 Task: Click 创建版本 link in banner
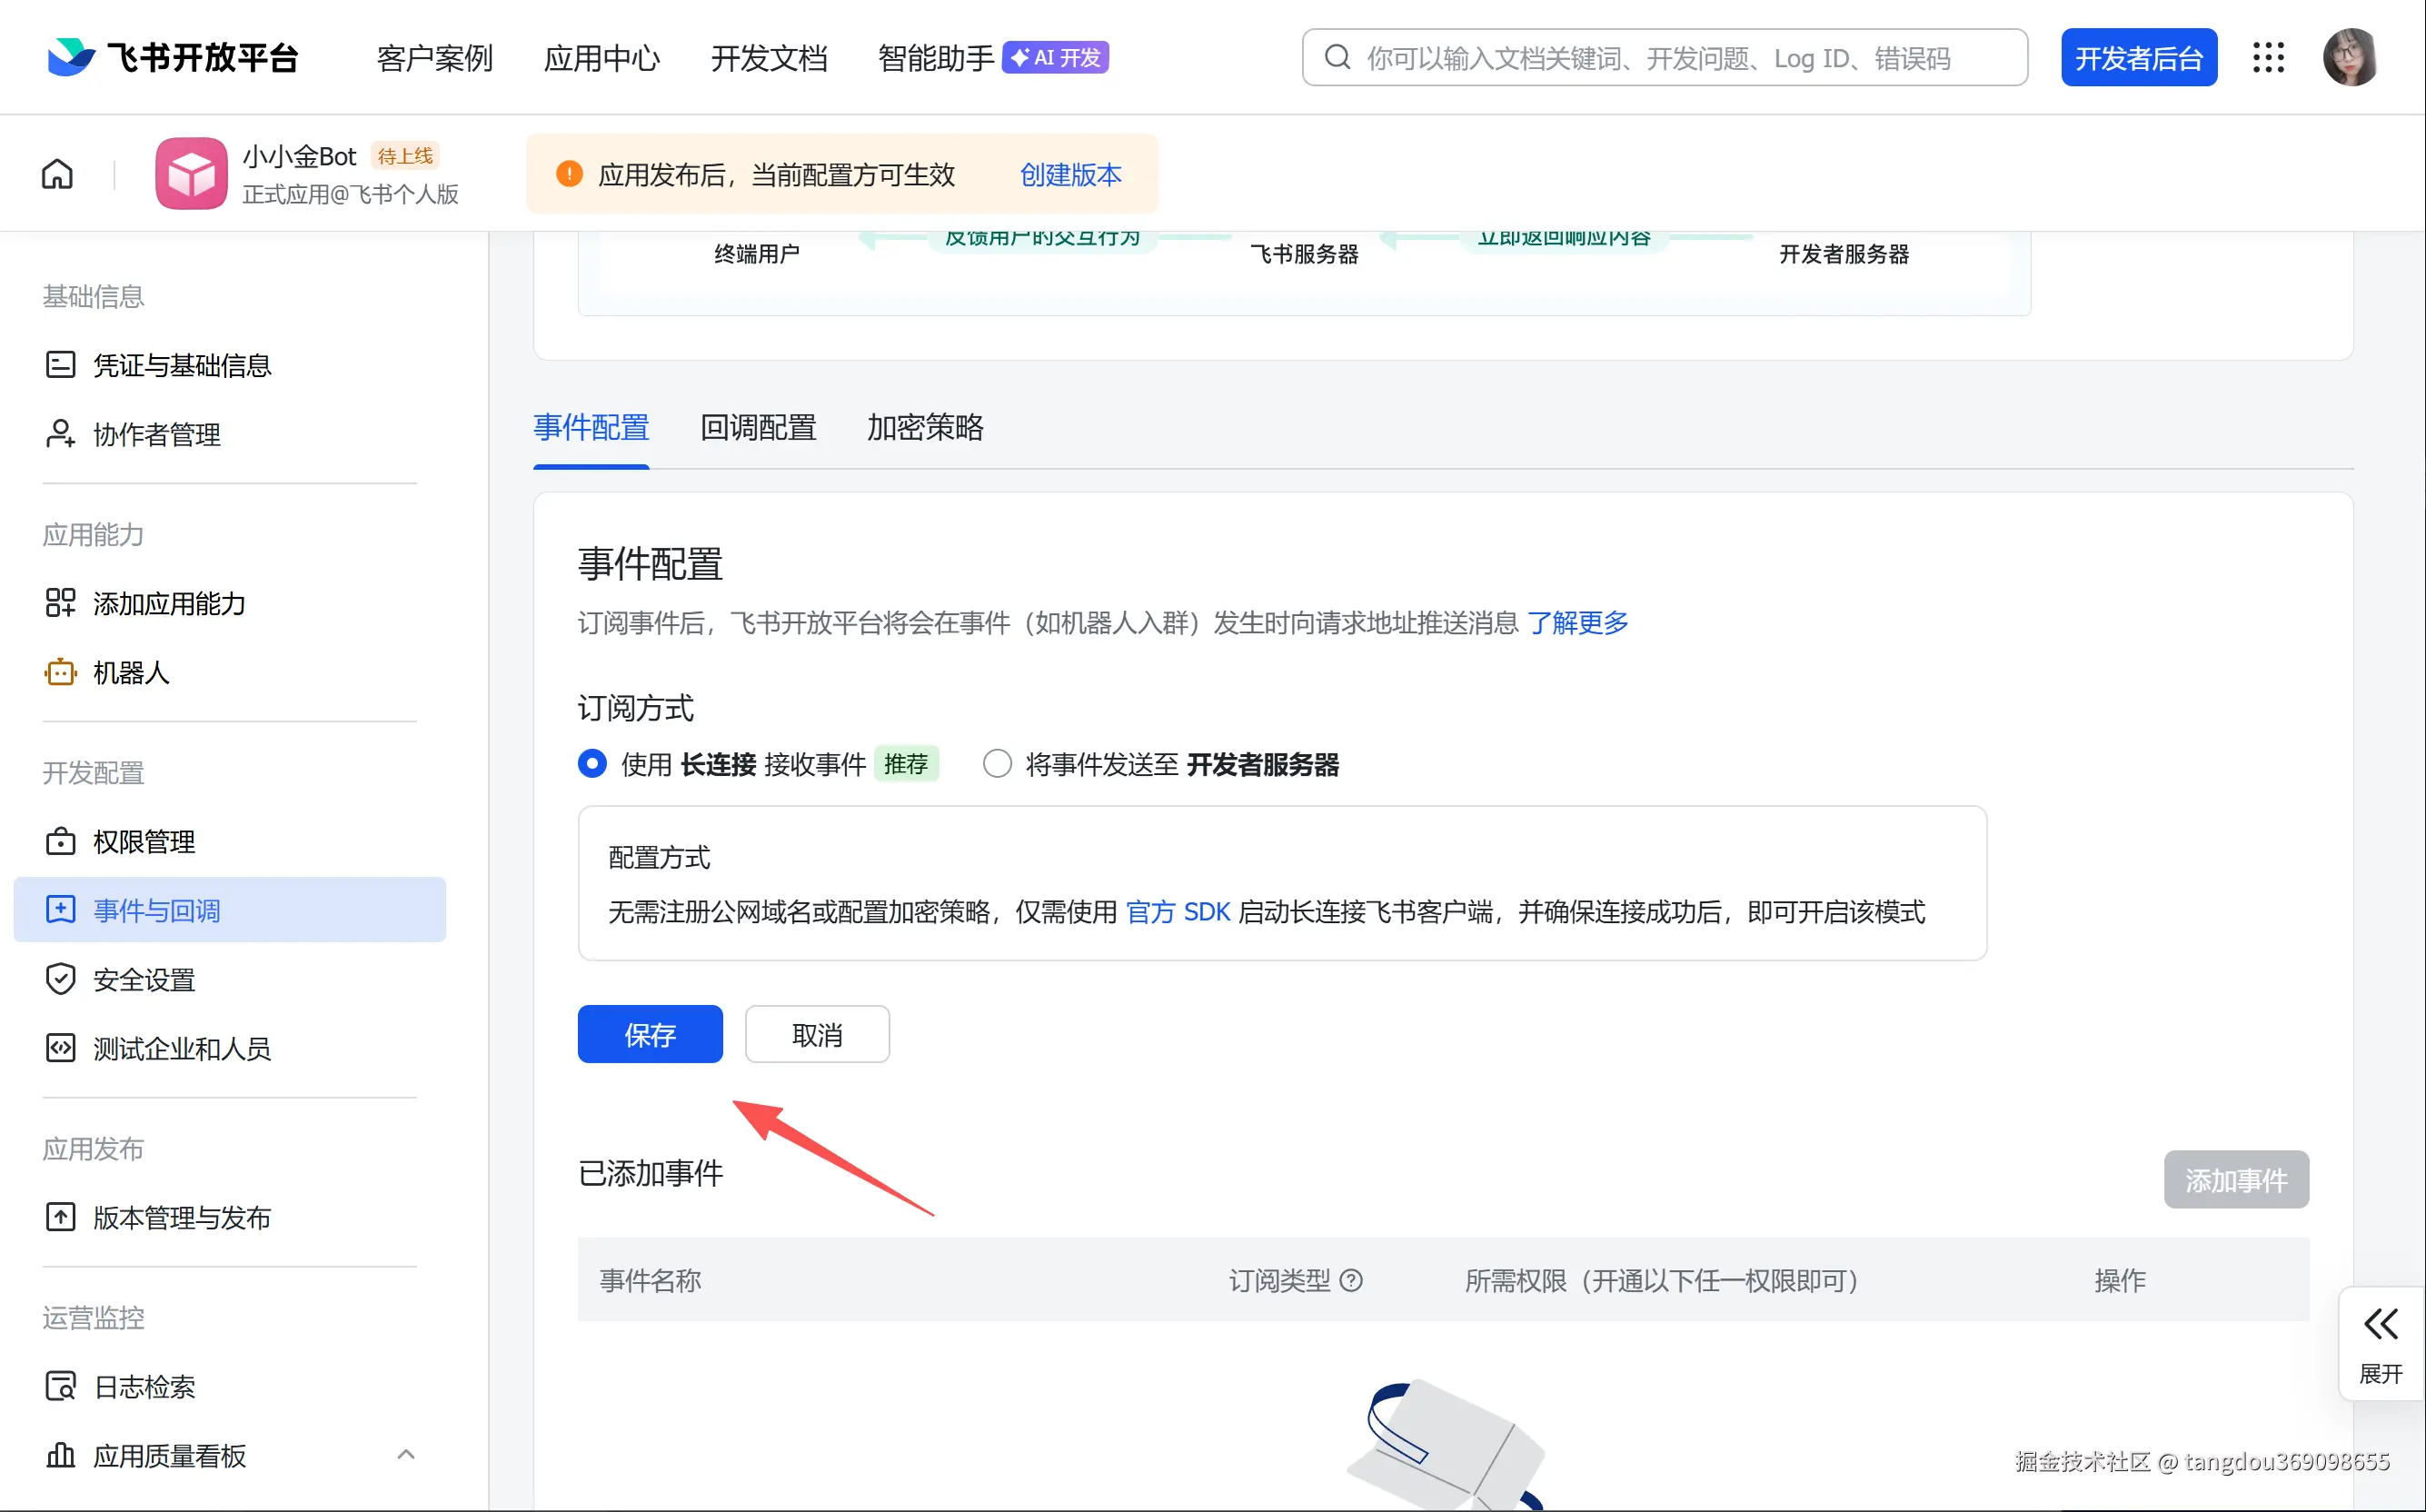pyautogui.click(x=1070, y=175)
